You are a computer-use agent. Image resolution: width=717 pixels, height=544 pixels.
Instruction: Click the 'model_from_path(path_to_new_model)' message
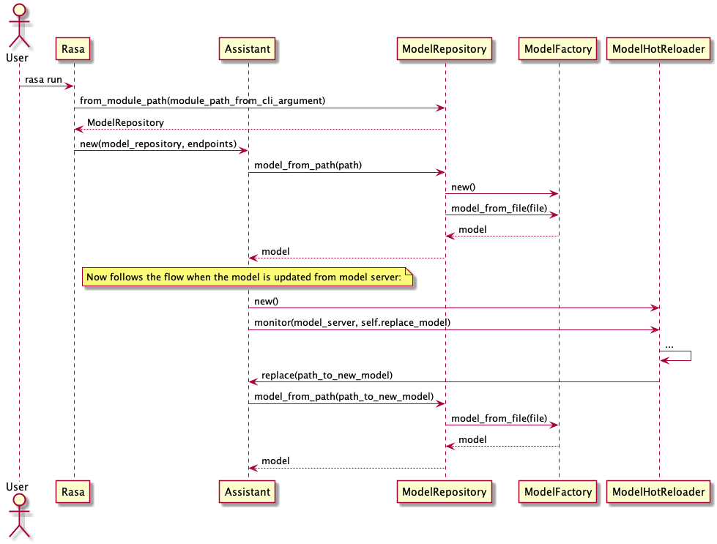344,396
